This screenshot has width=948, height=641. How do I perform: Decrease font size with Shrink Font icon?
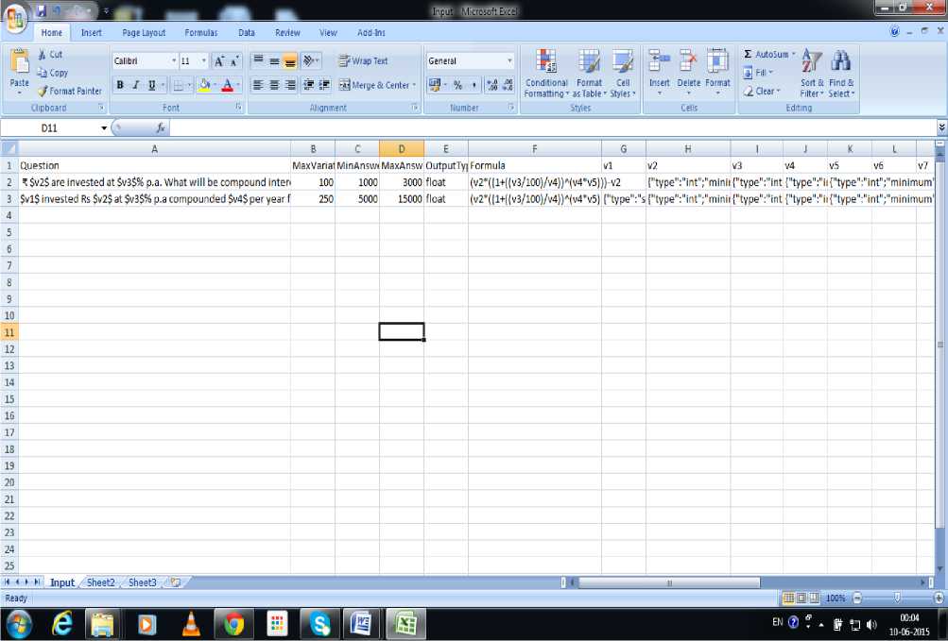234,61
